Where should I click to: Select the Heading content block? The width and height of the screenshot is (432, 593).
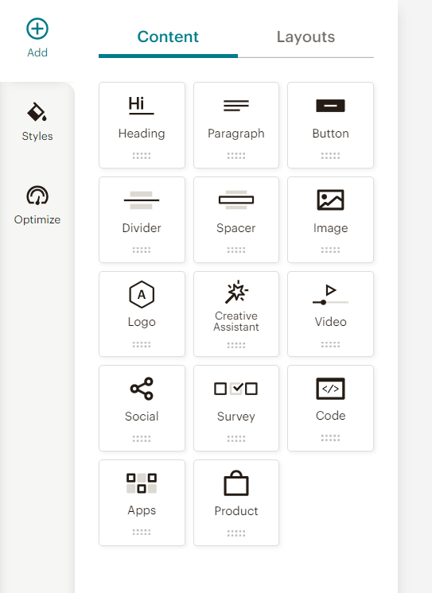[142, 125]
